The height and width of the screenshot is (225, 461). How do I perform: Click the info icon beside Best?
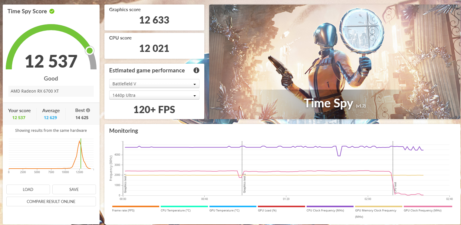pos(88,110)
